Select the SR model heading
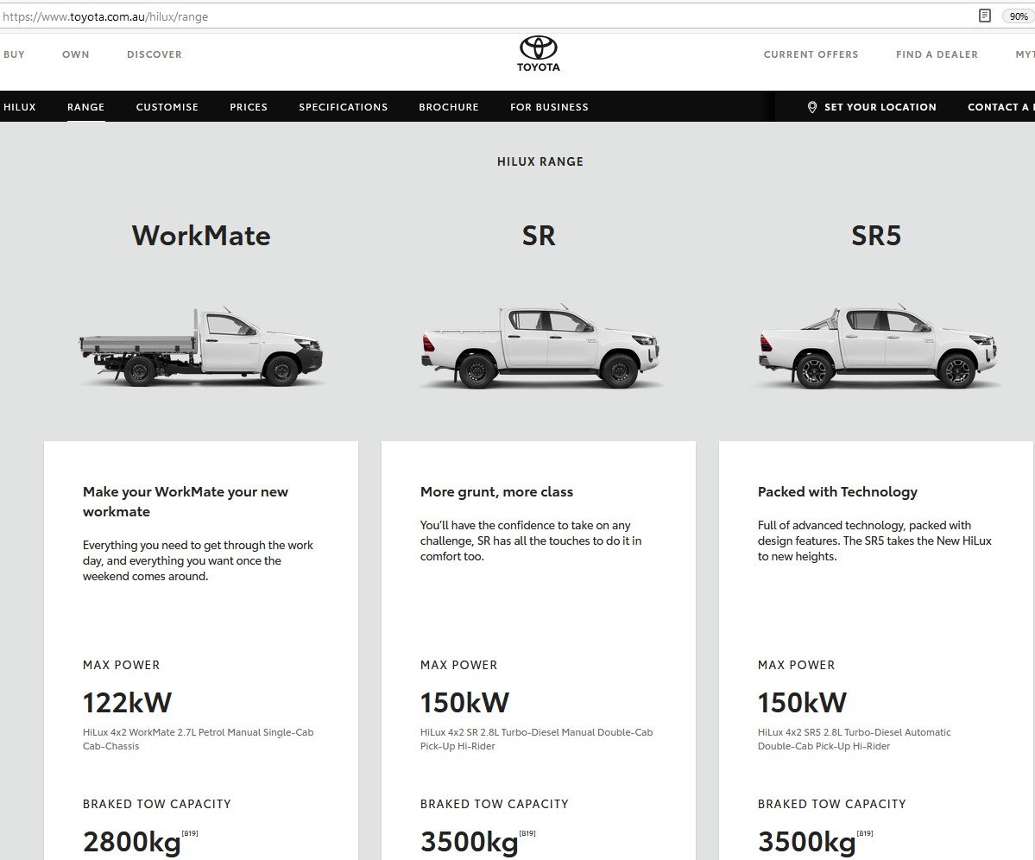 [539, 236]
